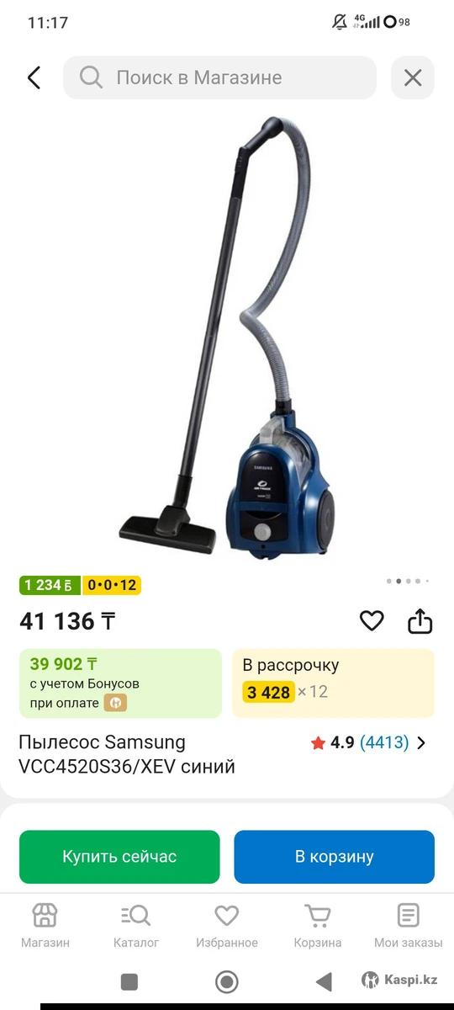The image size is (454, 1010).
Task: Select the vacuum cleaner product image
Action: [229, 335]
